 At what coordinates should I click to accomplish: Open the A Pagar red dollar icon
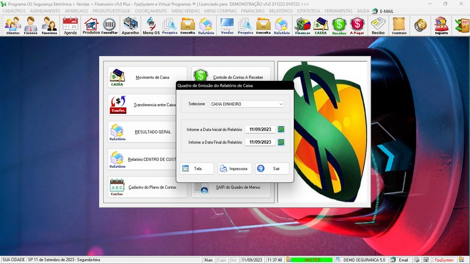coord(357,26)
